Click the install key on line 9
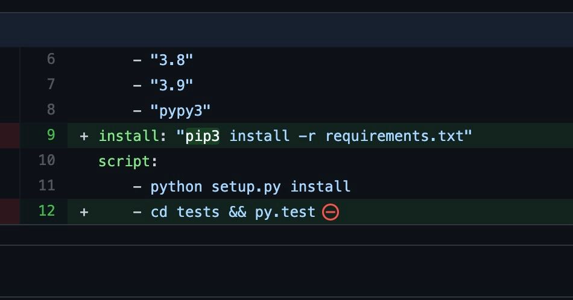The width and height of the screenshot is (573, 300). [128, 136]
